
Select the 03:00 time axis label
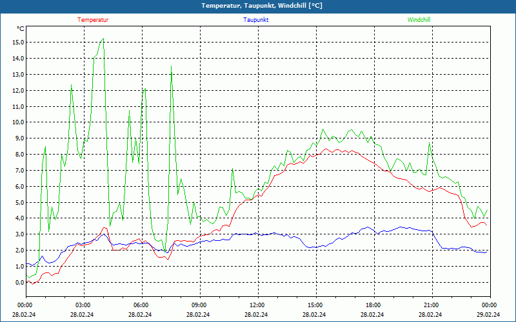[x=83, y=305]
